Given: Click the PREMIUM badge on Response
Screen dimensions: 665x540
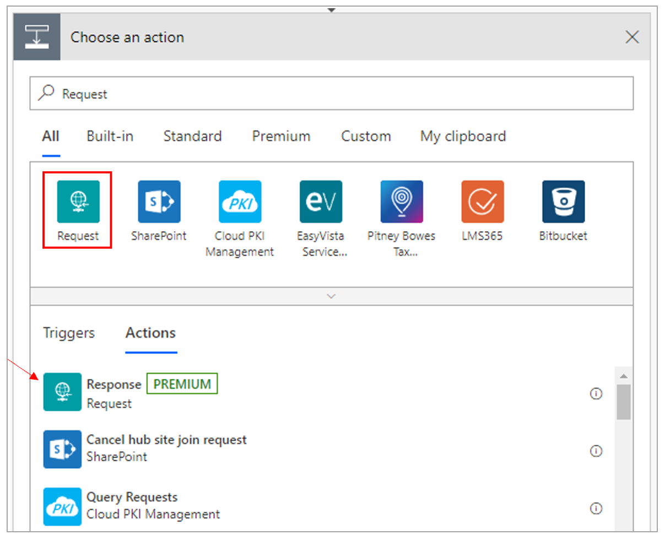Looking at the screenshot, I should tap(182, 384).
